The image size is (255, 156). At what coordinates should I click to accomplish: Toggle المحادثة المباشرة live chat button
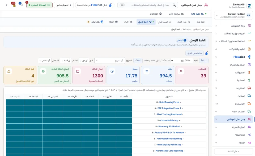pos(39,5)
